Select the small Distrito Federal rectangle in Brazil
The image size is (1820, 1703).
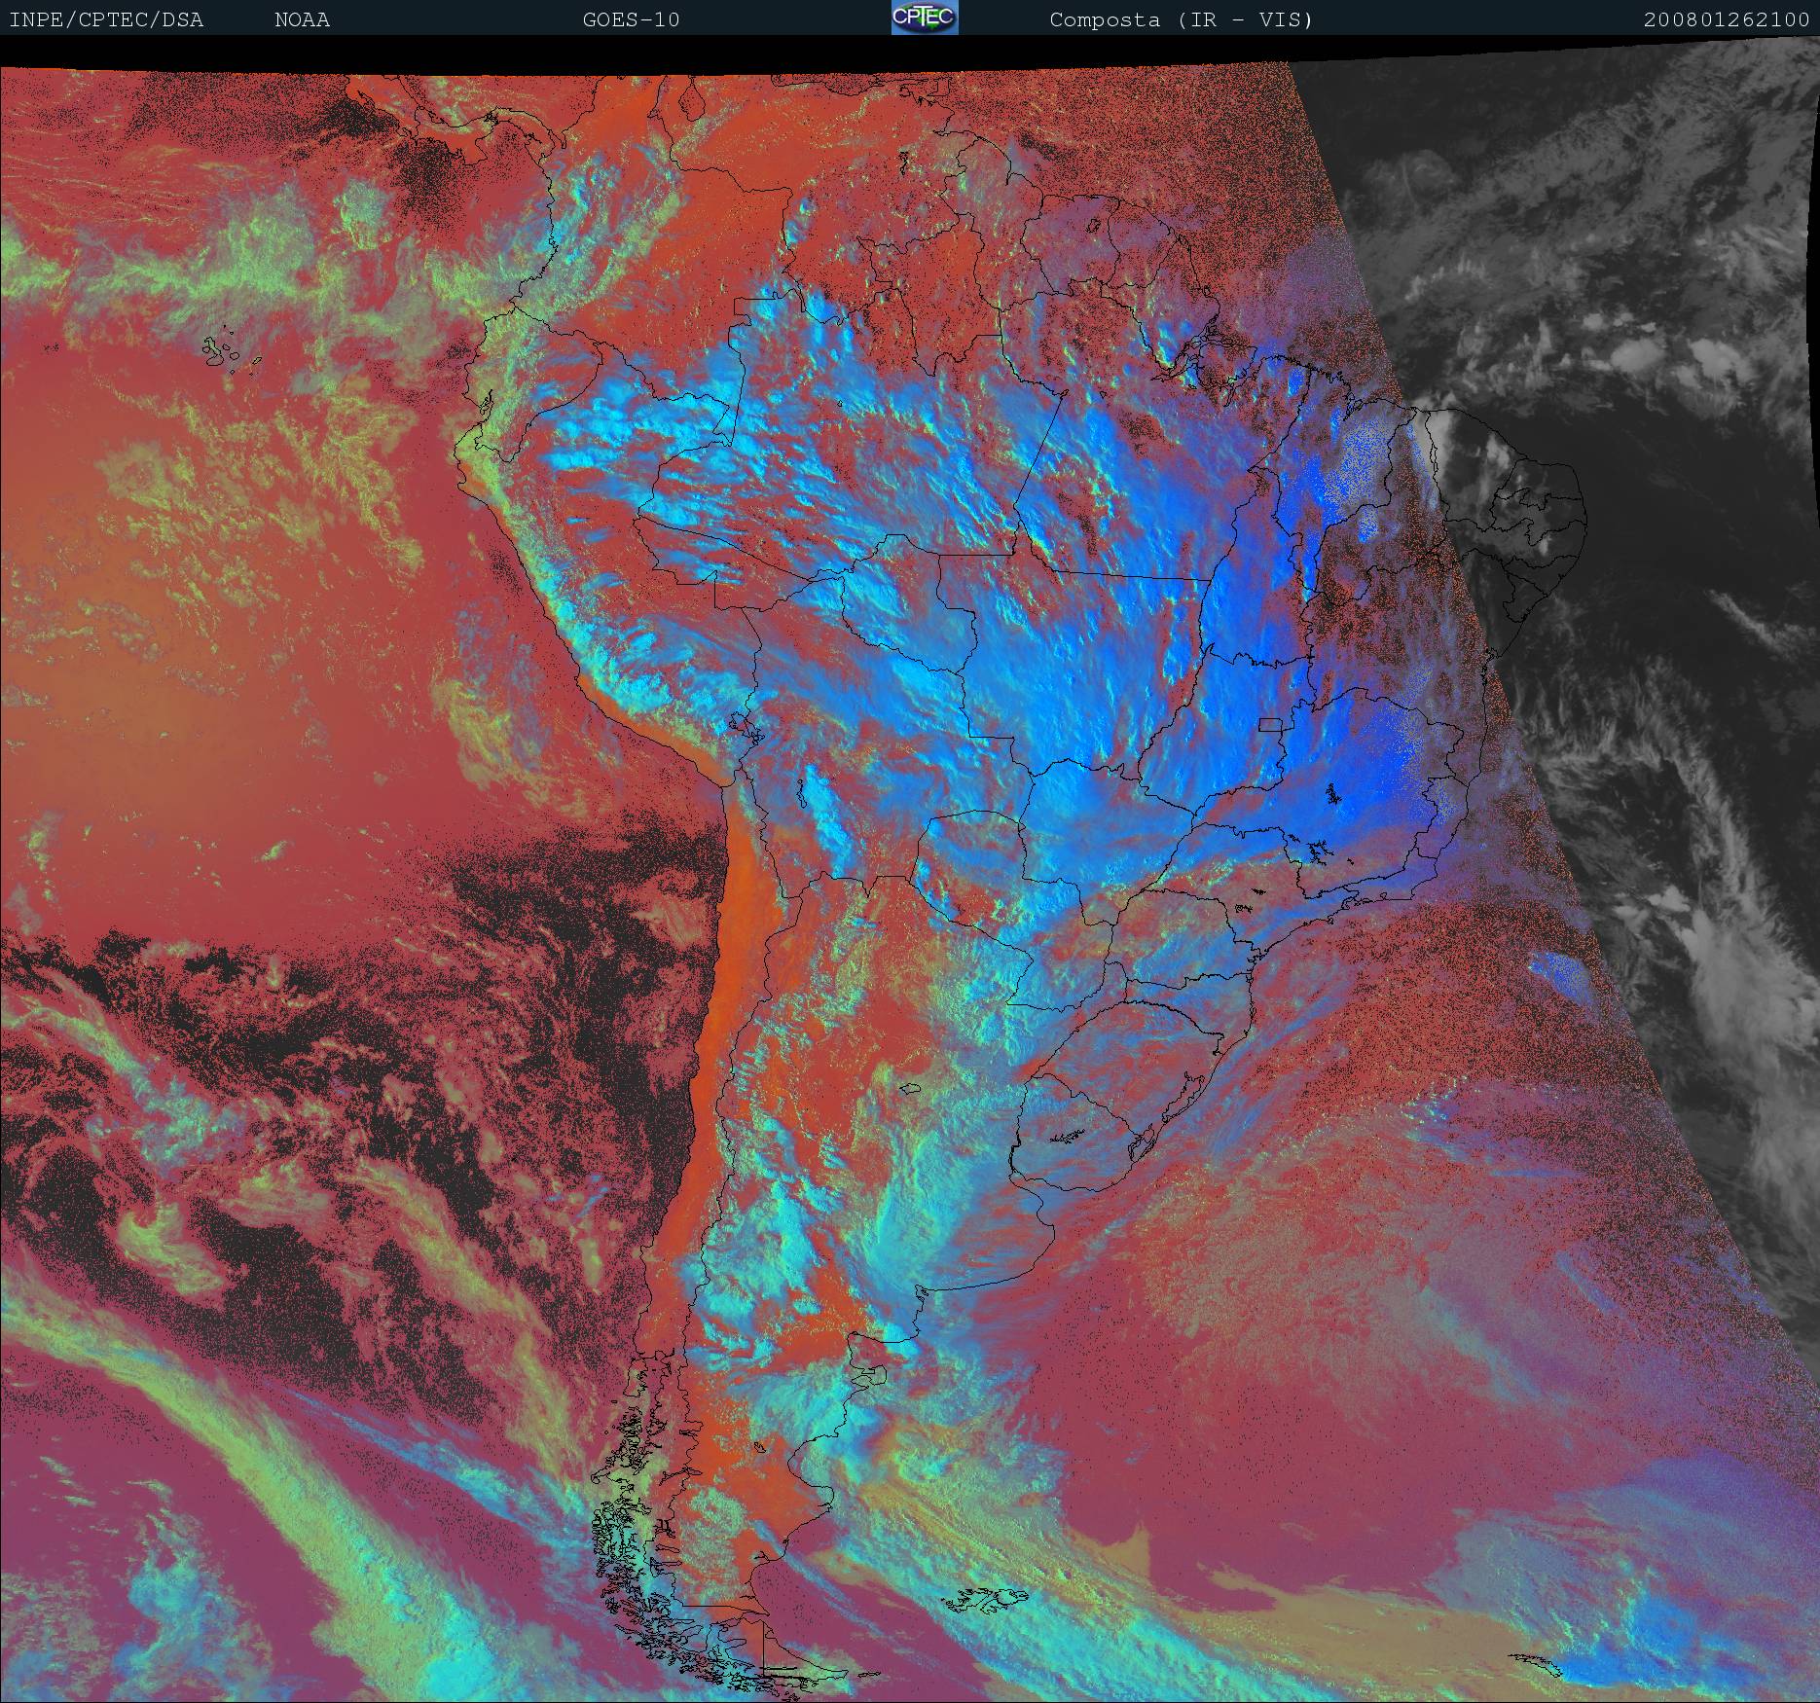click(x=1270, y=724)
